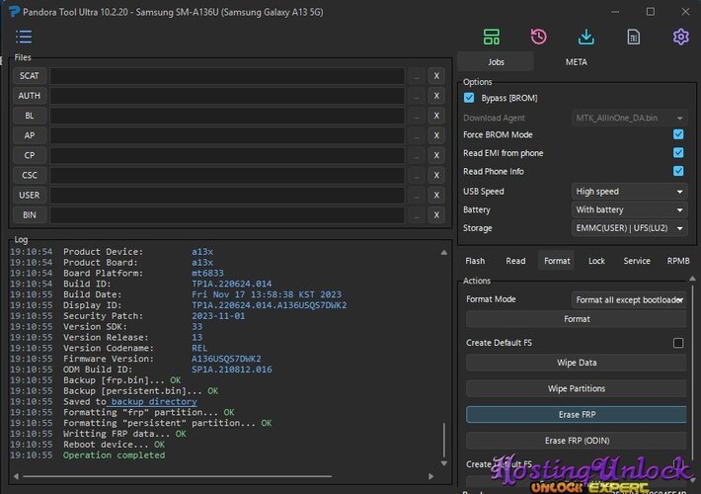
Task: Toggle Read EMI from phone checkbox
Action: (x=678, y=152)
